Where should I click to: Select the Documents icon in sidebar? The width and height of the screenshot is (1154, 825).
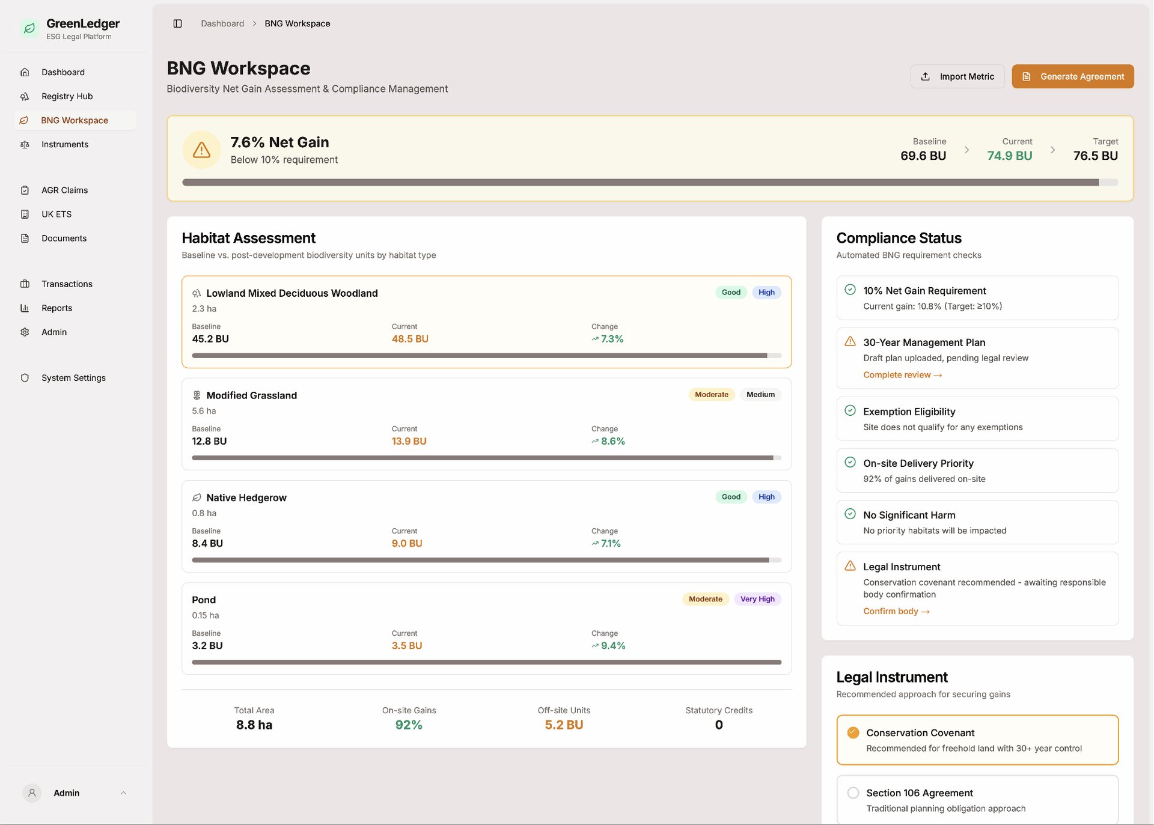click(x=25, y=238)
